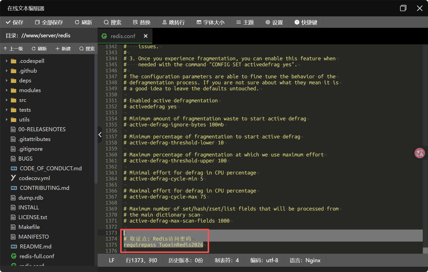
Task: Click the LICENSE.txt file icon
Action: (13, 217)
